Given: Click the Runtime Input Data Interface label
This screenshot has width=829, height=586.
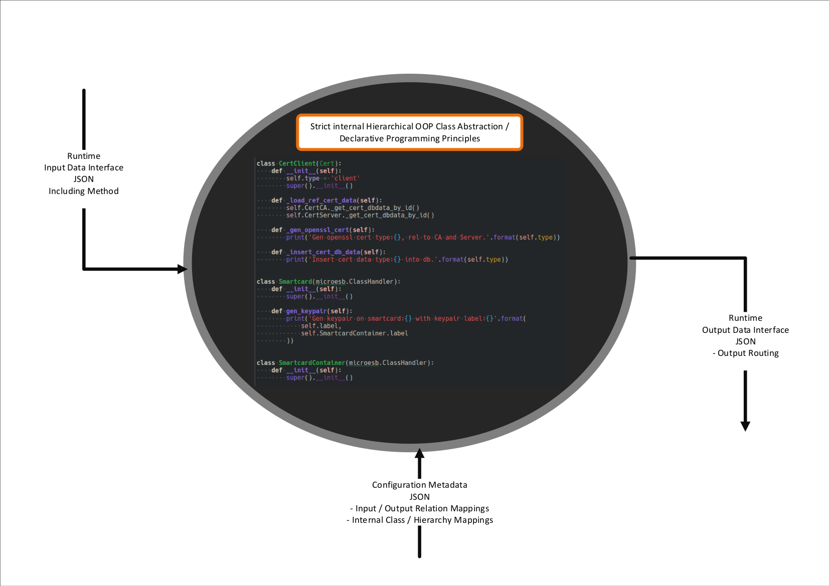Looking at the screenshot, I should [x=84, y=173].
